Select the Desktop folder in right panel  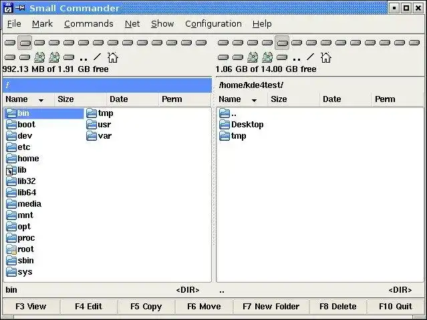point(241,125)
